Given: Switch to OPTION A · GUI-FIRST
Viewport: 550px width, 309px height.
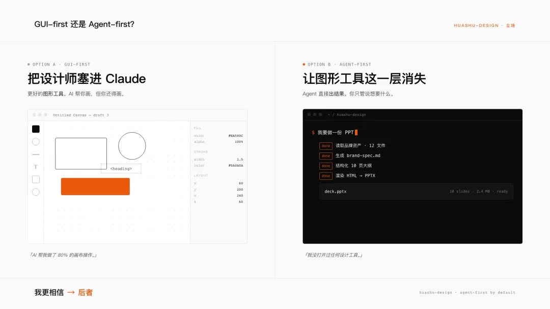Looking at the screenshot, I should click(x=60, y=64).
